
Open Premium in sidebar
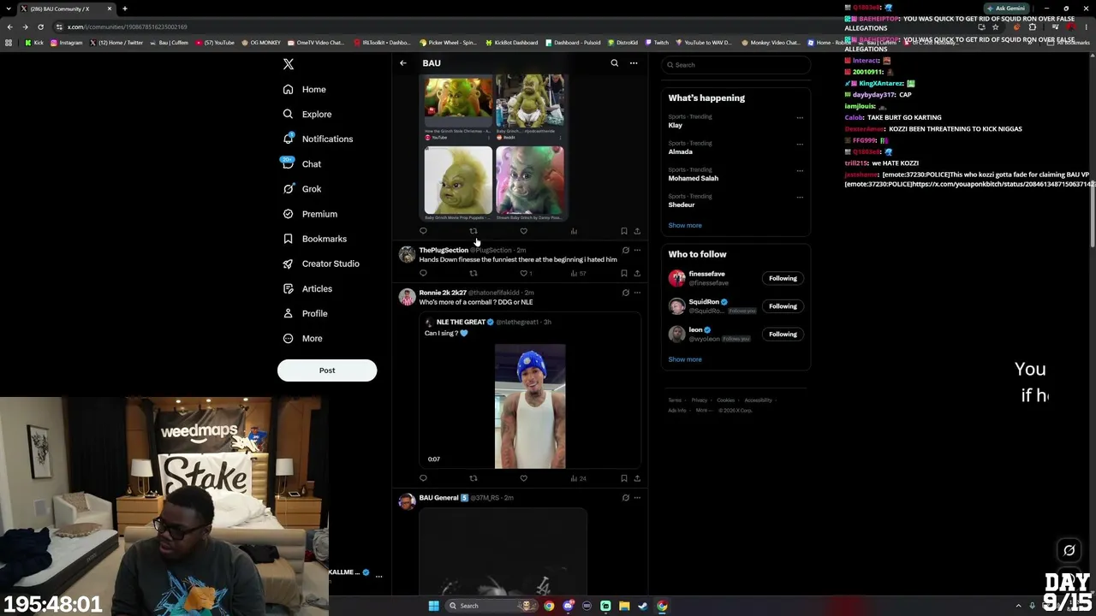tap(310, 214)
